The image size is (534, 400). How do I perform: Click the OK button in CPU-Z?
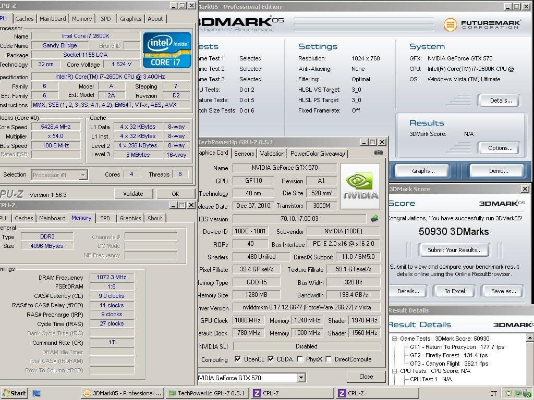pyautogui.click(x=175, y=194)
